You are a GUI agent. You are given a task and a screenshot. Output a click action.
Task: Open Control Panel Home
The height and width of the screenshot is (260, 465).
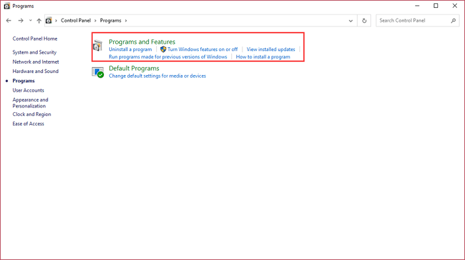[x=35, y=38]
